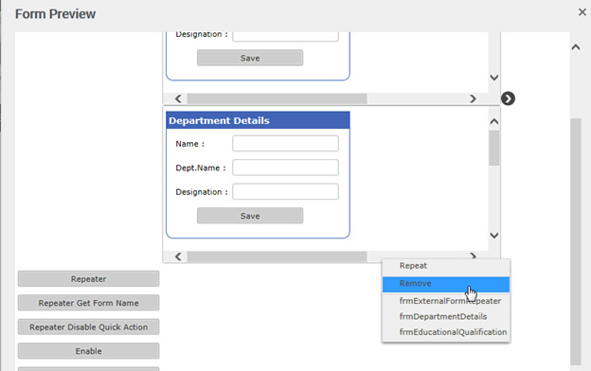Click Save in Department Details form
This screenshot has width=591, height=371.
point(250,216)
